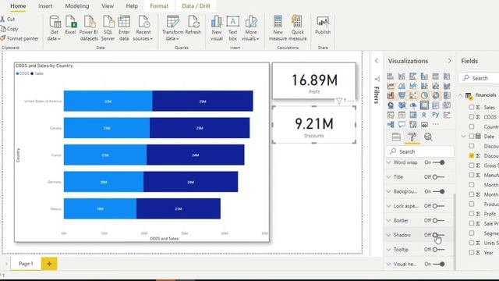Select the Stacked bar chart visual
Image resolution: width=499 pixels, height=281 pixels.
coord(391,76)
